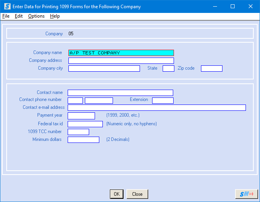
Task: Click the Payment year field
Action: coord(81,116)
